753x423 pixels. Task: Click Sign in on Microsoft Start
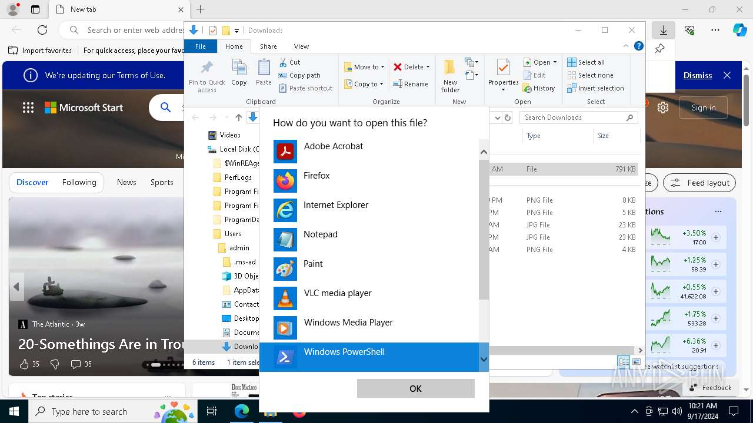point(704,108)
